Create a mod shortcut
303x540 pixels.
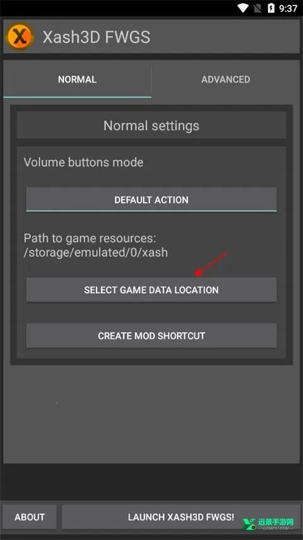pos(151,336)
